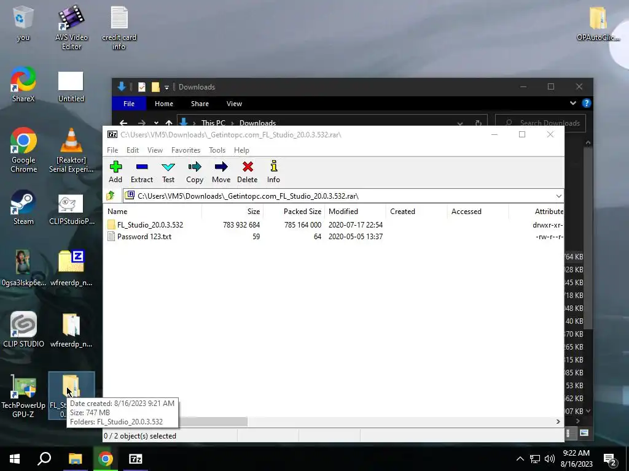Switch to Chrome in the taskbar

[x=106, y=459]
